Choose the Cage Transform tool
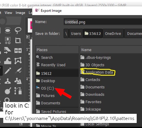The width and height of the screenshot is (142, 128). point(18,61)
